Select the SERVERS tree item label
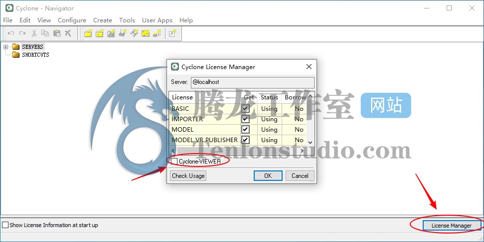 (x=32, y=47)
